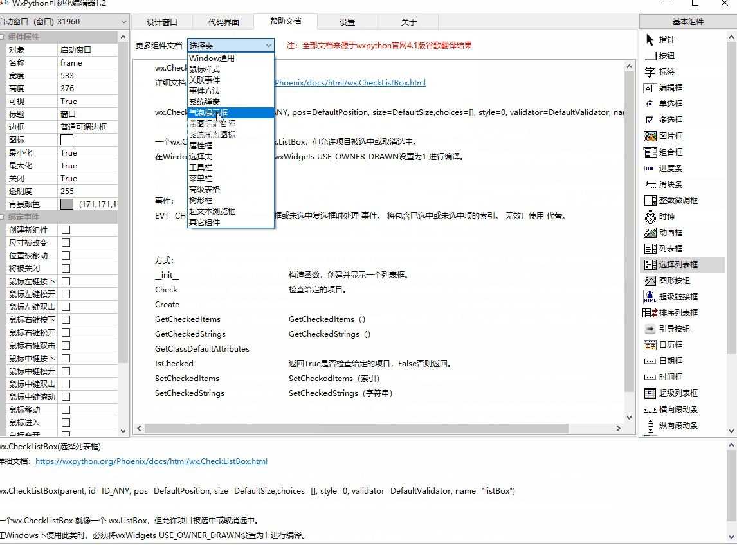Choose 树形框 from the docs list

(x=230, y=200)
